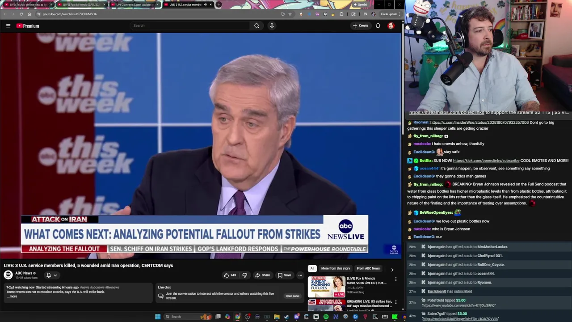The height and width of the screenshot is (322, 572).
Task: Click #abcnews hashtag in description
Action: point(97,288)
